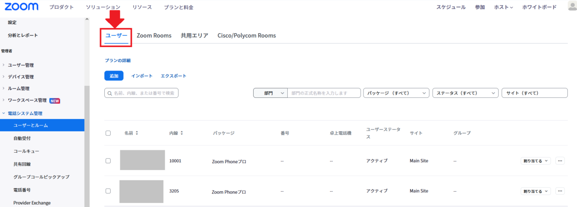Click the インポート button
The width and height of the screenshot is (577, 207).
tap(142, 76)
